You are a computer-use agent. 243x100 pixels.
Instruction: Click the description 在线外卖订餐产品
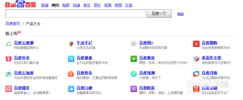(x=27, y=63)
